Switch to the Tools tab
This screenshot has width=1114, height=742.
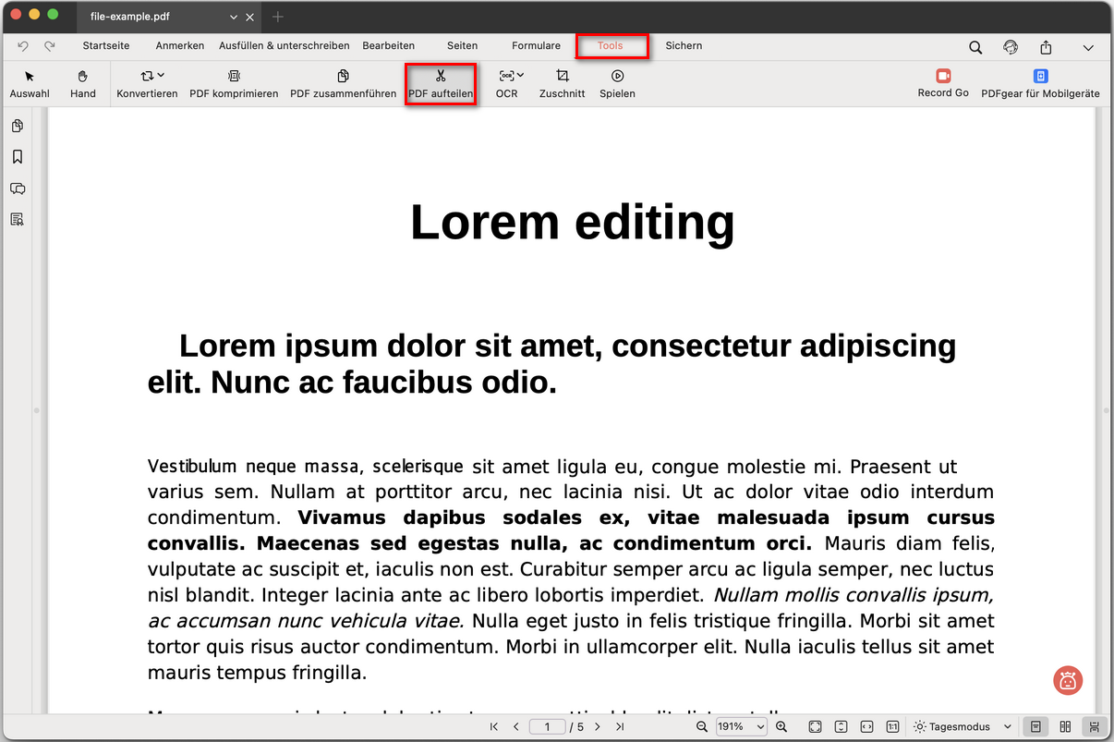[611, 45]
